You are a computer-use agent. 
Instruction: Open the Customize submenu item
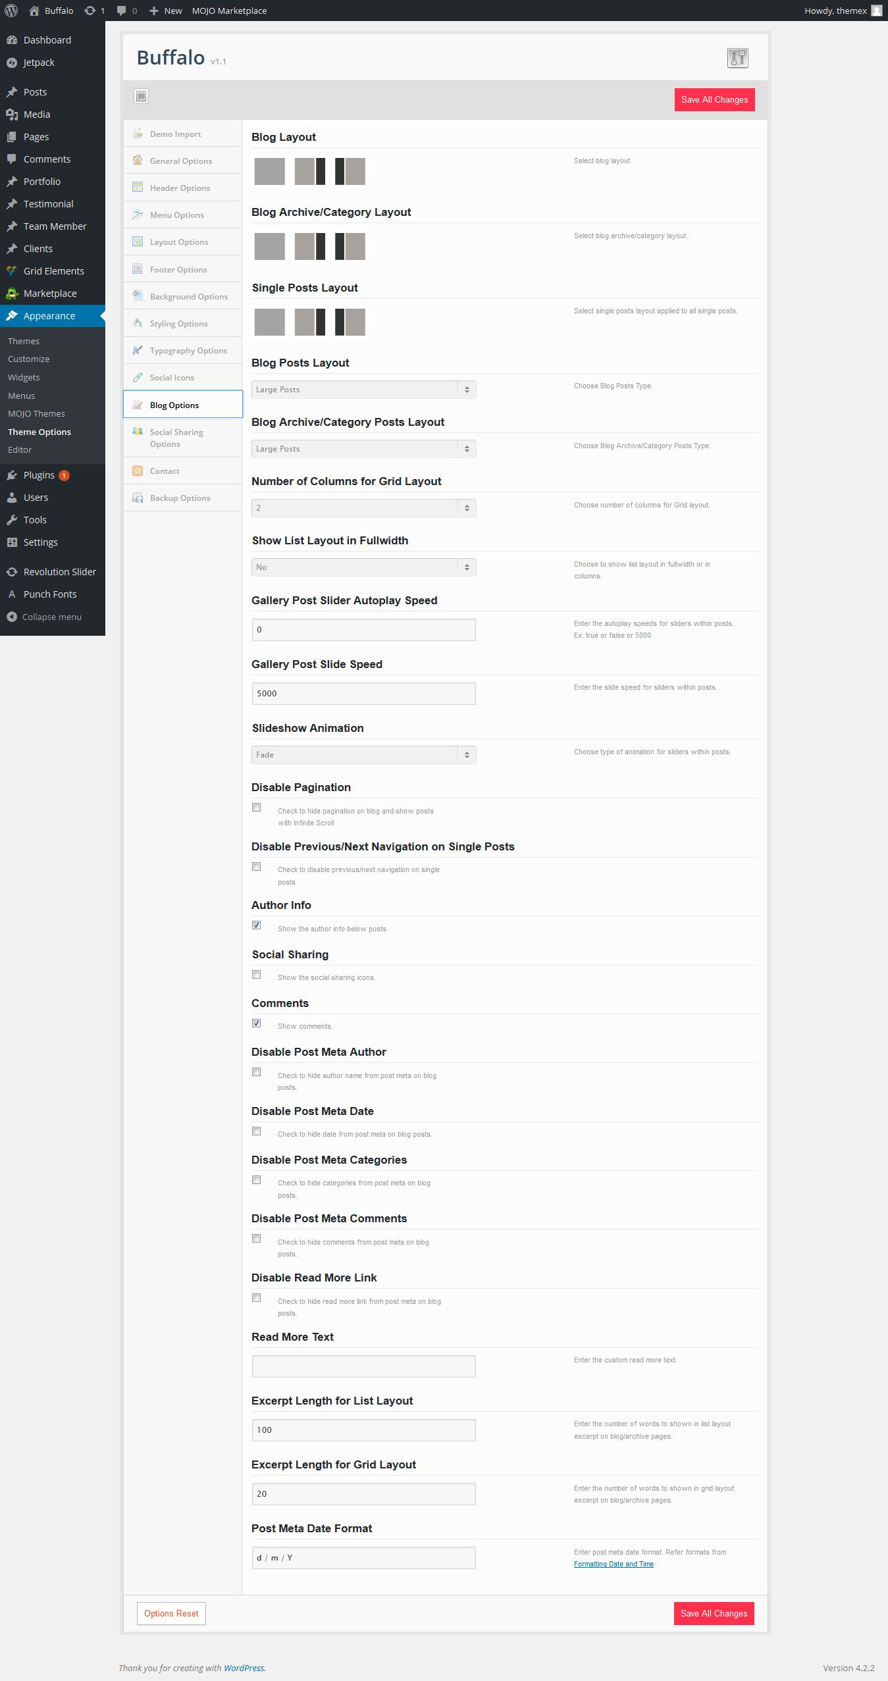point(29,359)
